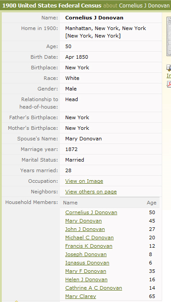Click the Name column header in household table
Image resolution: width=171 pixels, height=302 pixels.
(x=70, y=203)
